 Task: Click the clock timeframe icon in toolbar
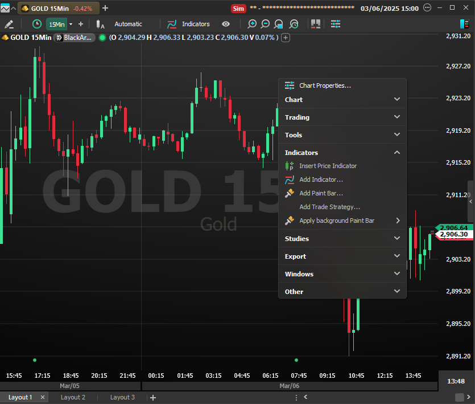click(x=37, y=24)
